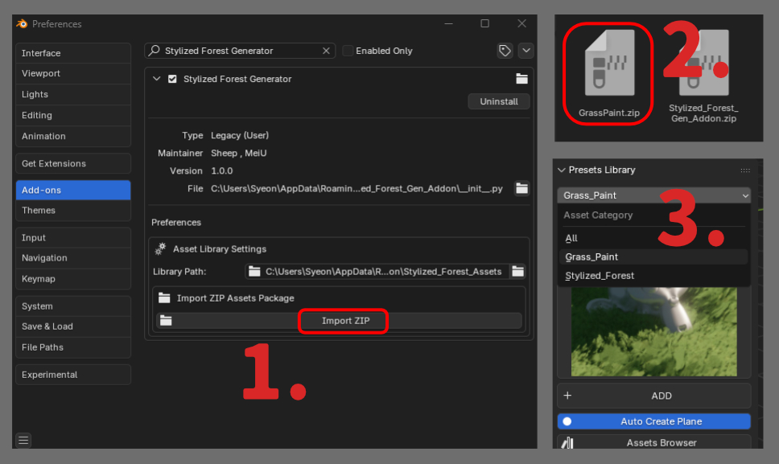The height and width of the screenshot is (464, 779).
Task: Choose All in Asset Category list
Action: point(653,238)
